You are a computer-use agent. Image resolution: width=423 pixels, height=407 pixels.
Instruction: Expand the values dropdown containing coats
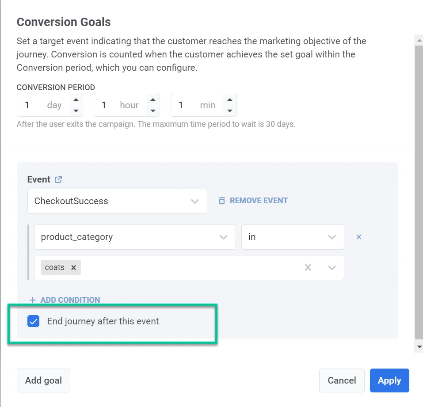332,267
